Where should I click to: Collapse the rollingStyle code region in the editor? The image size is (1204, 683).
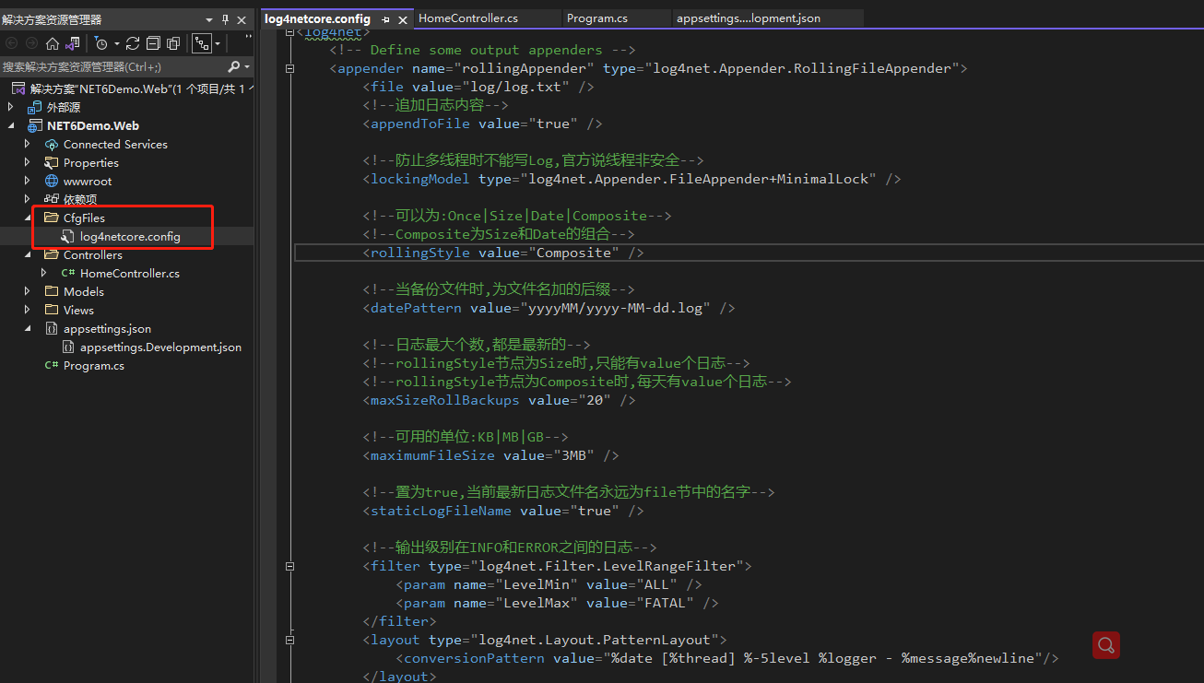tap(290, 252)
